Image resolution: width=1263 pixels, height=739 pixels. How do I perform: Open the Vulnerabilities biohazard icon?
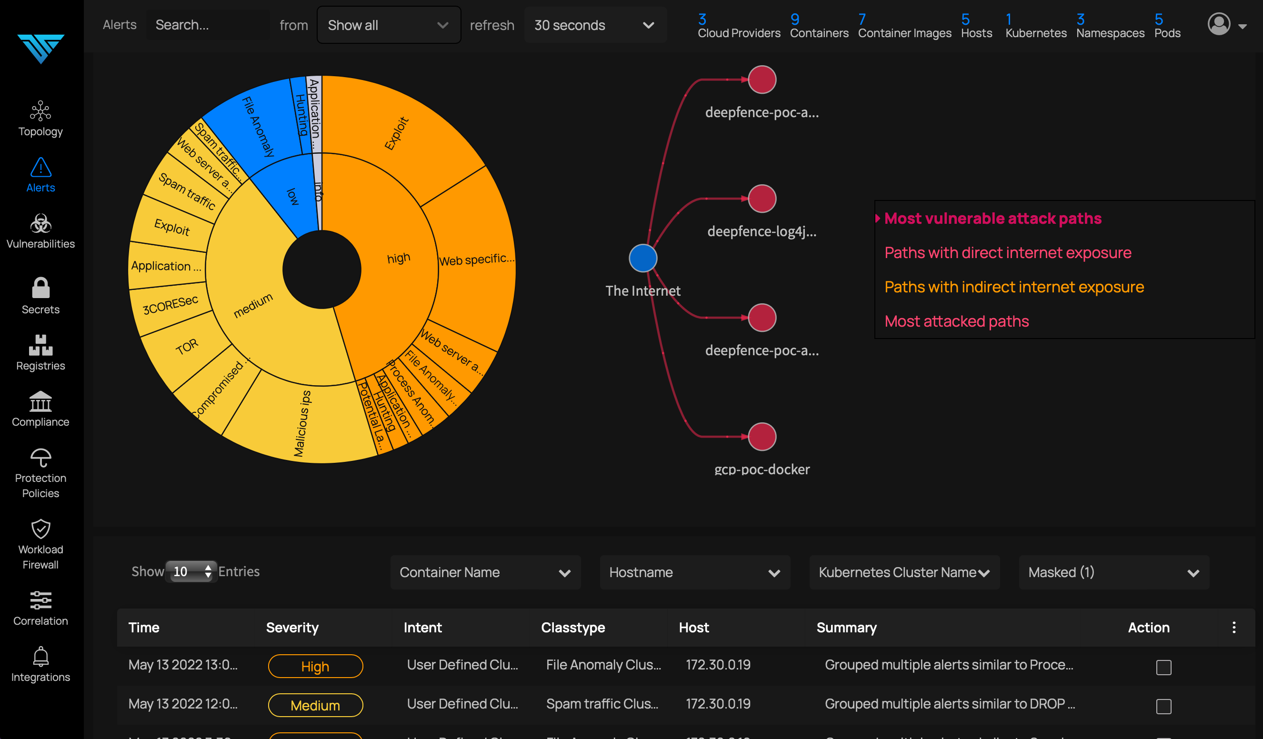point(40,224)
